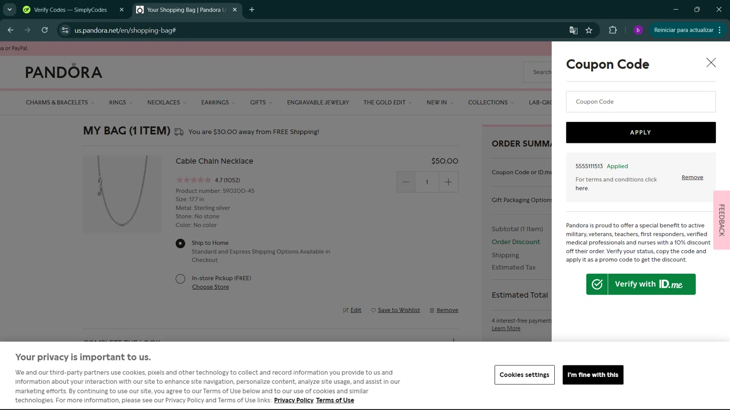Image resolution: width=730 pixels, height=410 pixels.
Task: Expand the Rings menu
Action: pos(121,102)
